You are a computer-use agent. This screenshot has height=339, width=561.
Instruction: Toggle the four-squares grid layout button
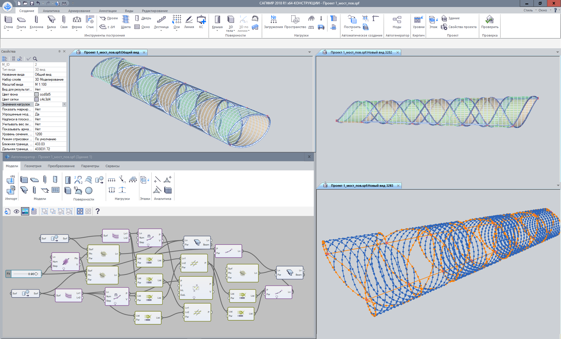(x=80, y=211)
